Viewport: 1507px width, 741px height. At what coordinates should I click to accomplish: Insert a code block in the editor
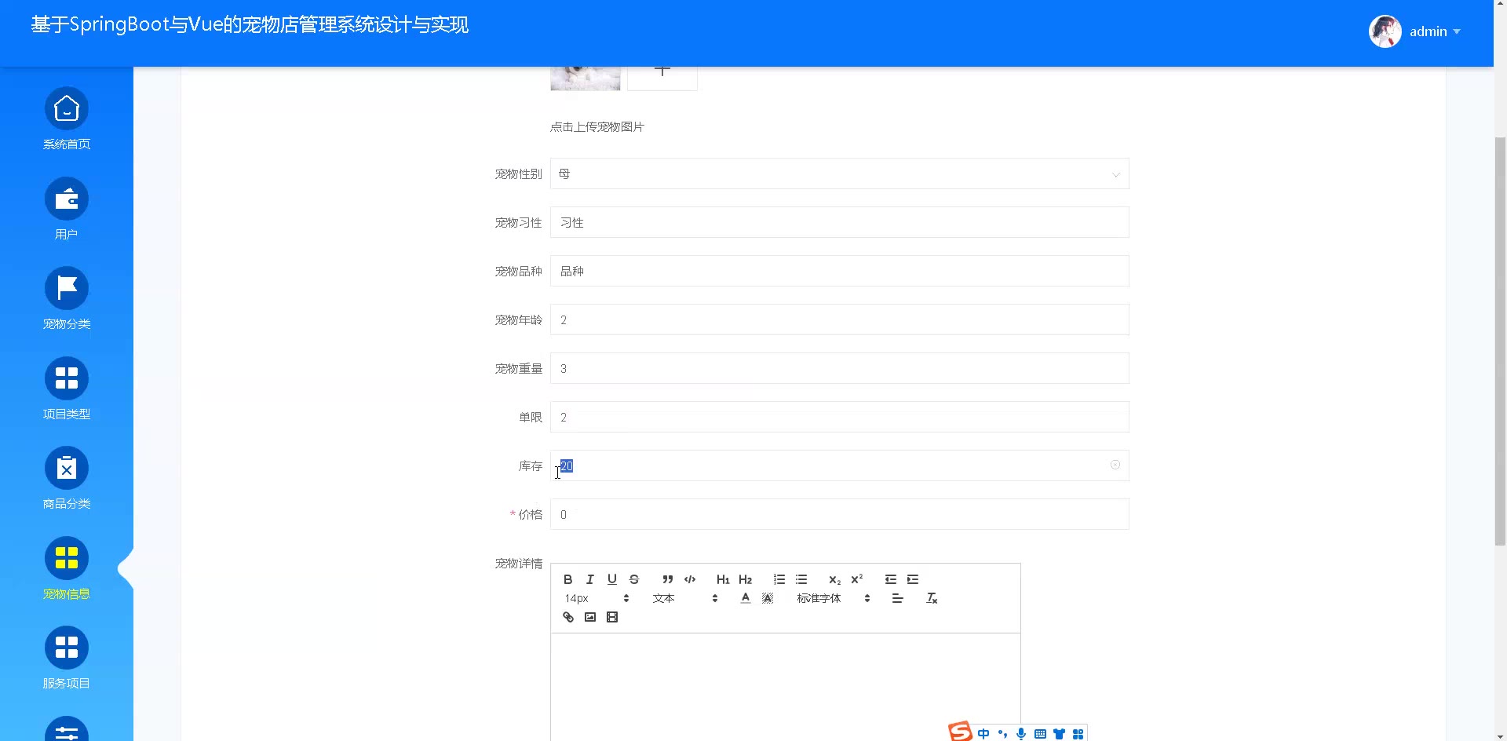pos(690,579)
